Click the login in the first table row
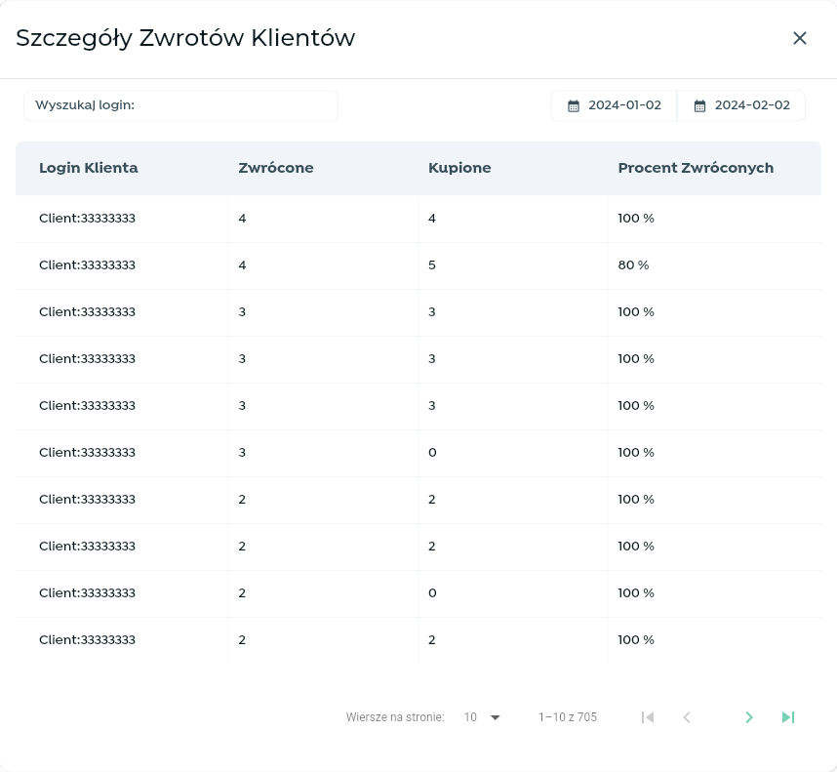 87,219
